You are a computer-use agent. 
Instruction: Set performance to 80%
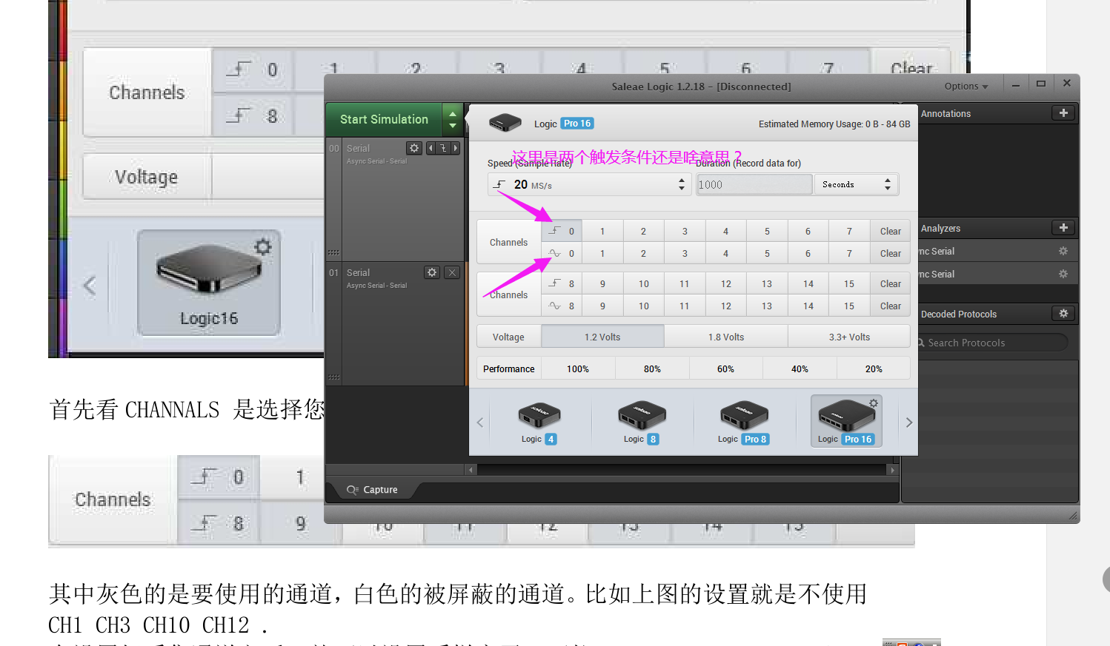tap(652, 369)
